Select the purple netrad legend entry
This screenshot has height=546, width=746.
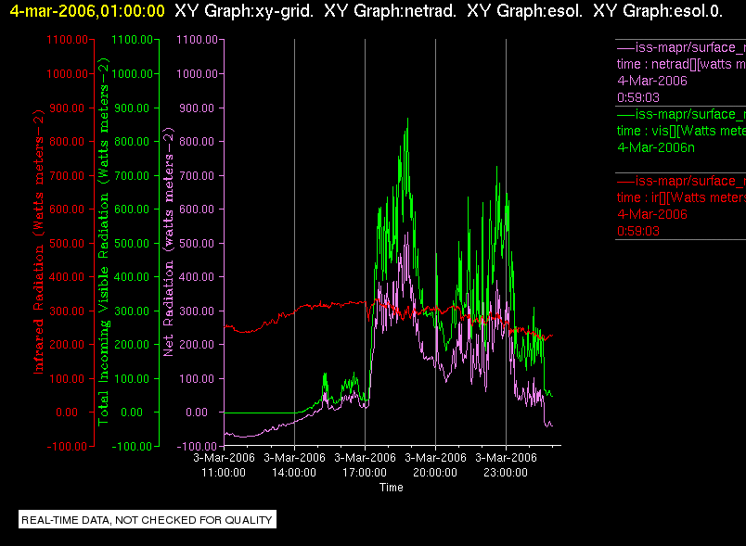coord(681,72)
